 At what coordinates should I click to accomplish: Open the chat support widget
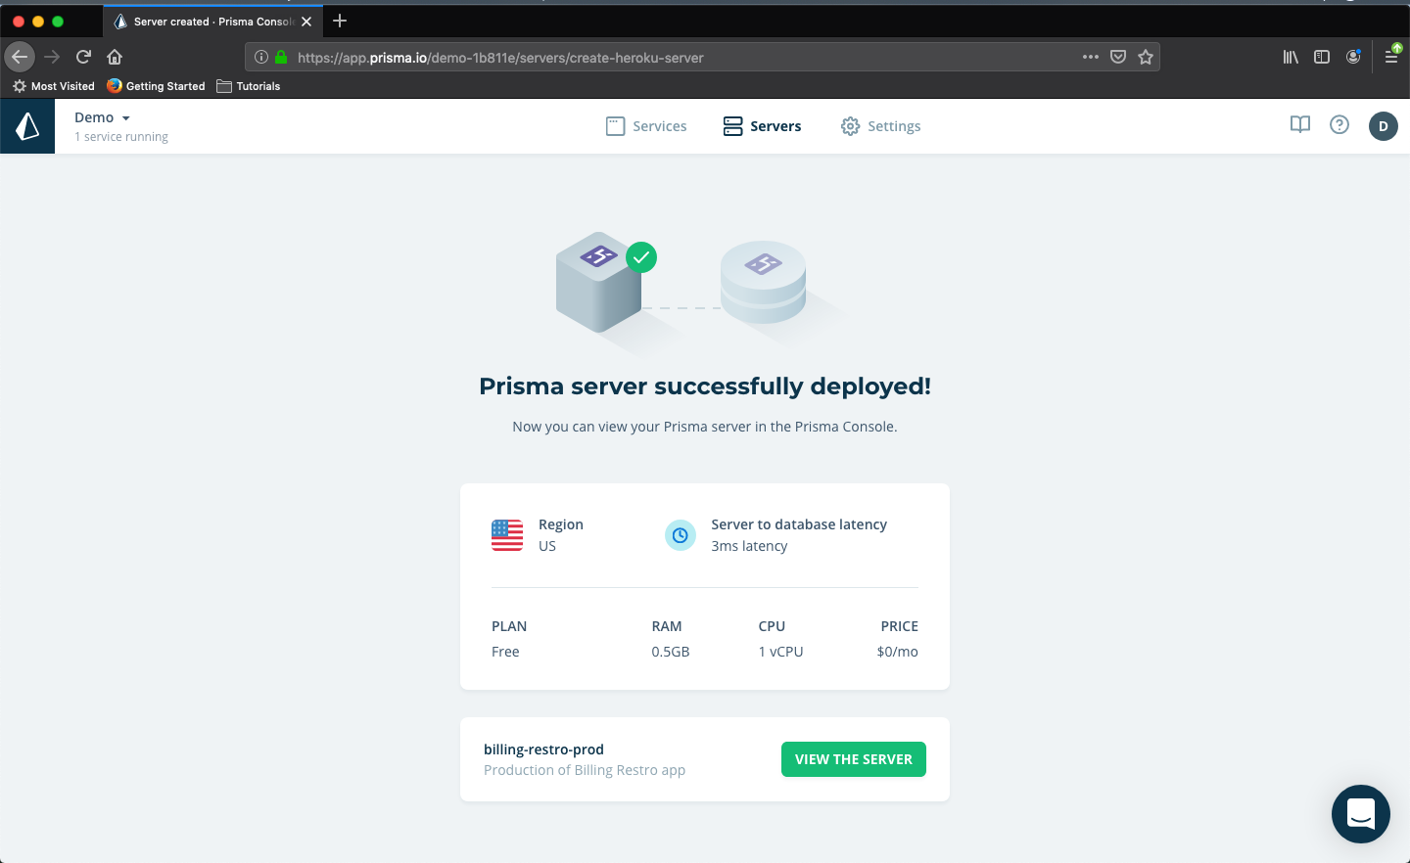[1361, 814]
